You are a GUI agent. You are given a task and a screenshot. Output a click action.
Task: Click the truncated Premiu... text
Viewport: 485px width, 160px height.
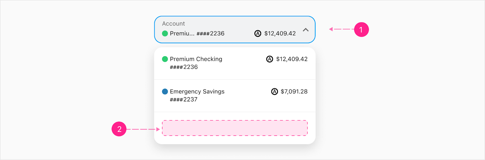(182, 34)
